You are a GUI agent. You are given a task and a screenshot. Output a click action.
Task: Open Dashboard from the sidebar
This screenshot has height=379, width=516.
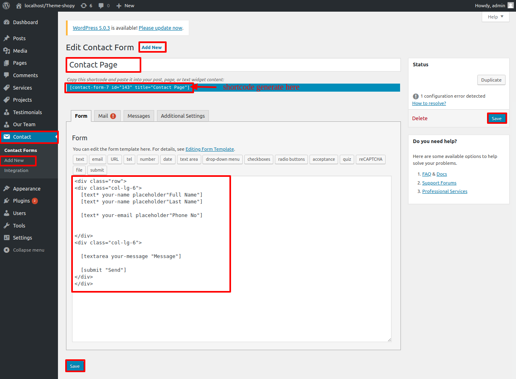25,23
